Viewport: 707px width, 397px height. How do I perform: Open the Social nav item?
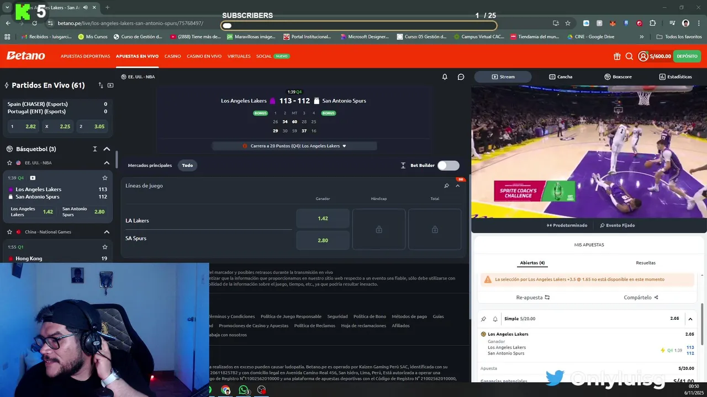(272, 56)
